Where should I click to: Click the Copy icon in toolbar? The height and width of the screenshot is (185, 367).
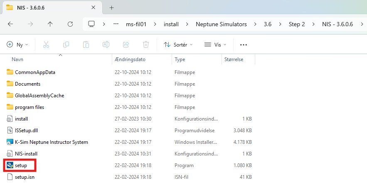click(x=66, y=44)
